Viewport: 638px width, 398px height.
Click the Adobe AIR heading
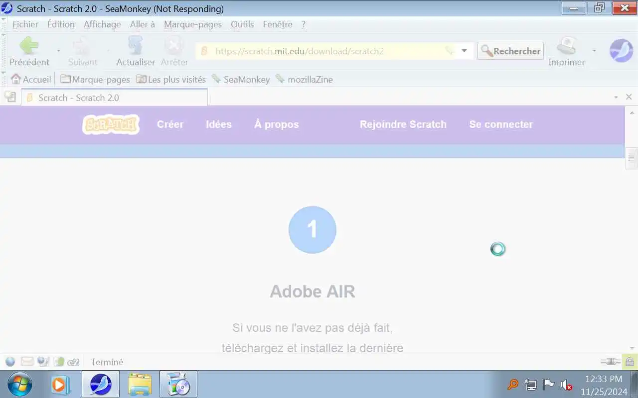pos(313,292)
